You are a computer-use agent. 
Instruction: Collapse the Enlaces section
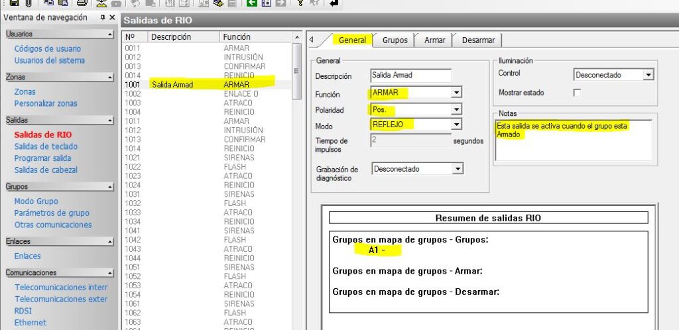(110, 242)
